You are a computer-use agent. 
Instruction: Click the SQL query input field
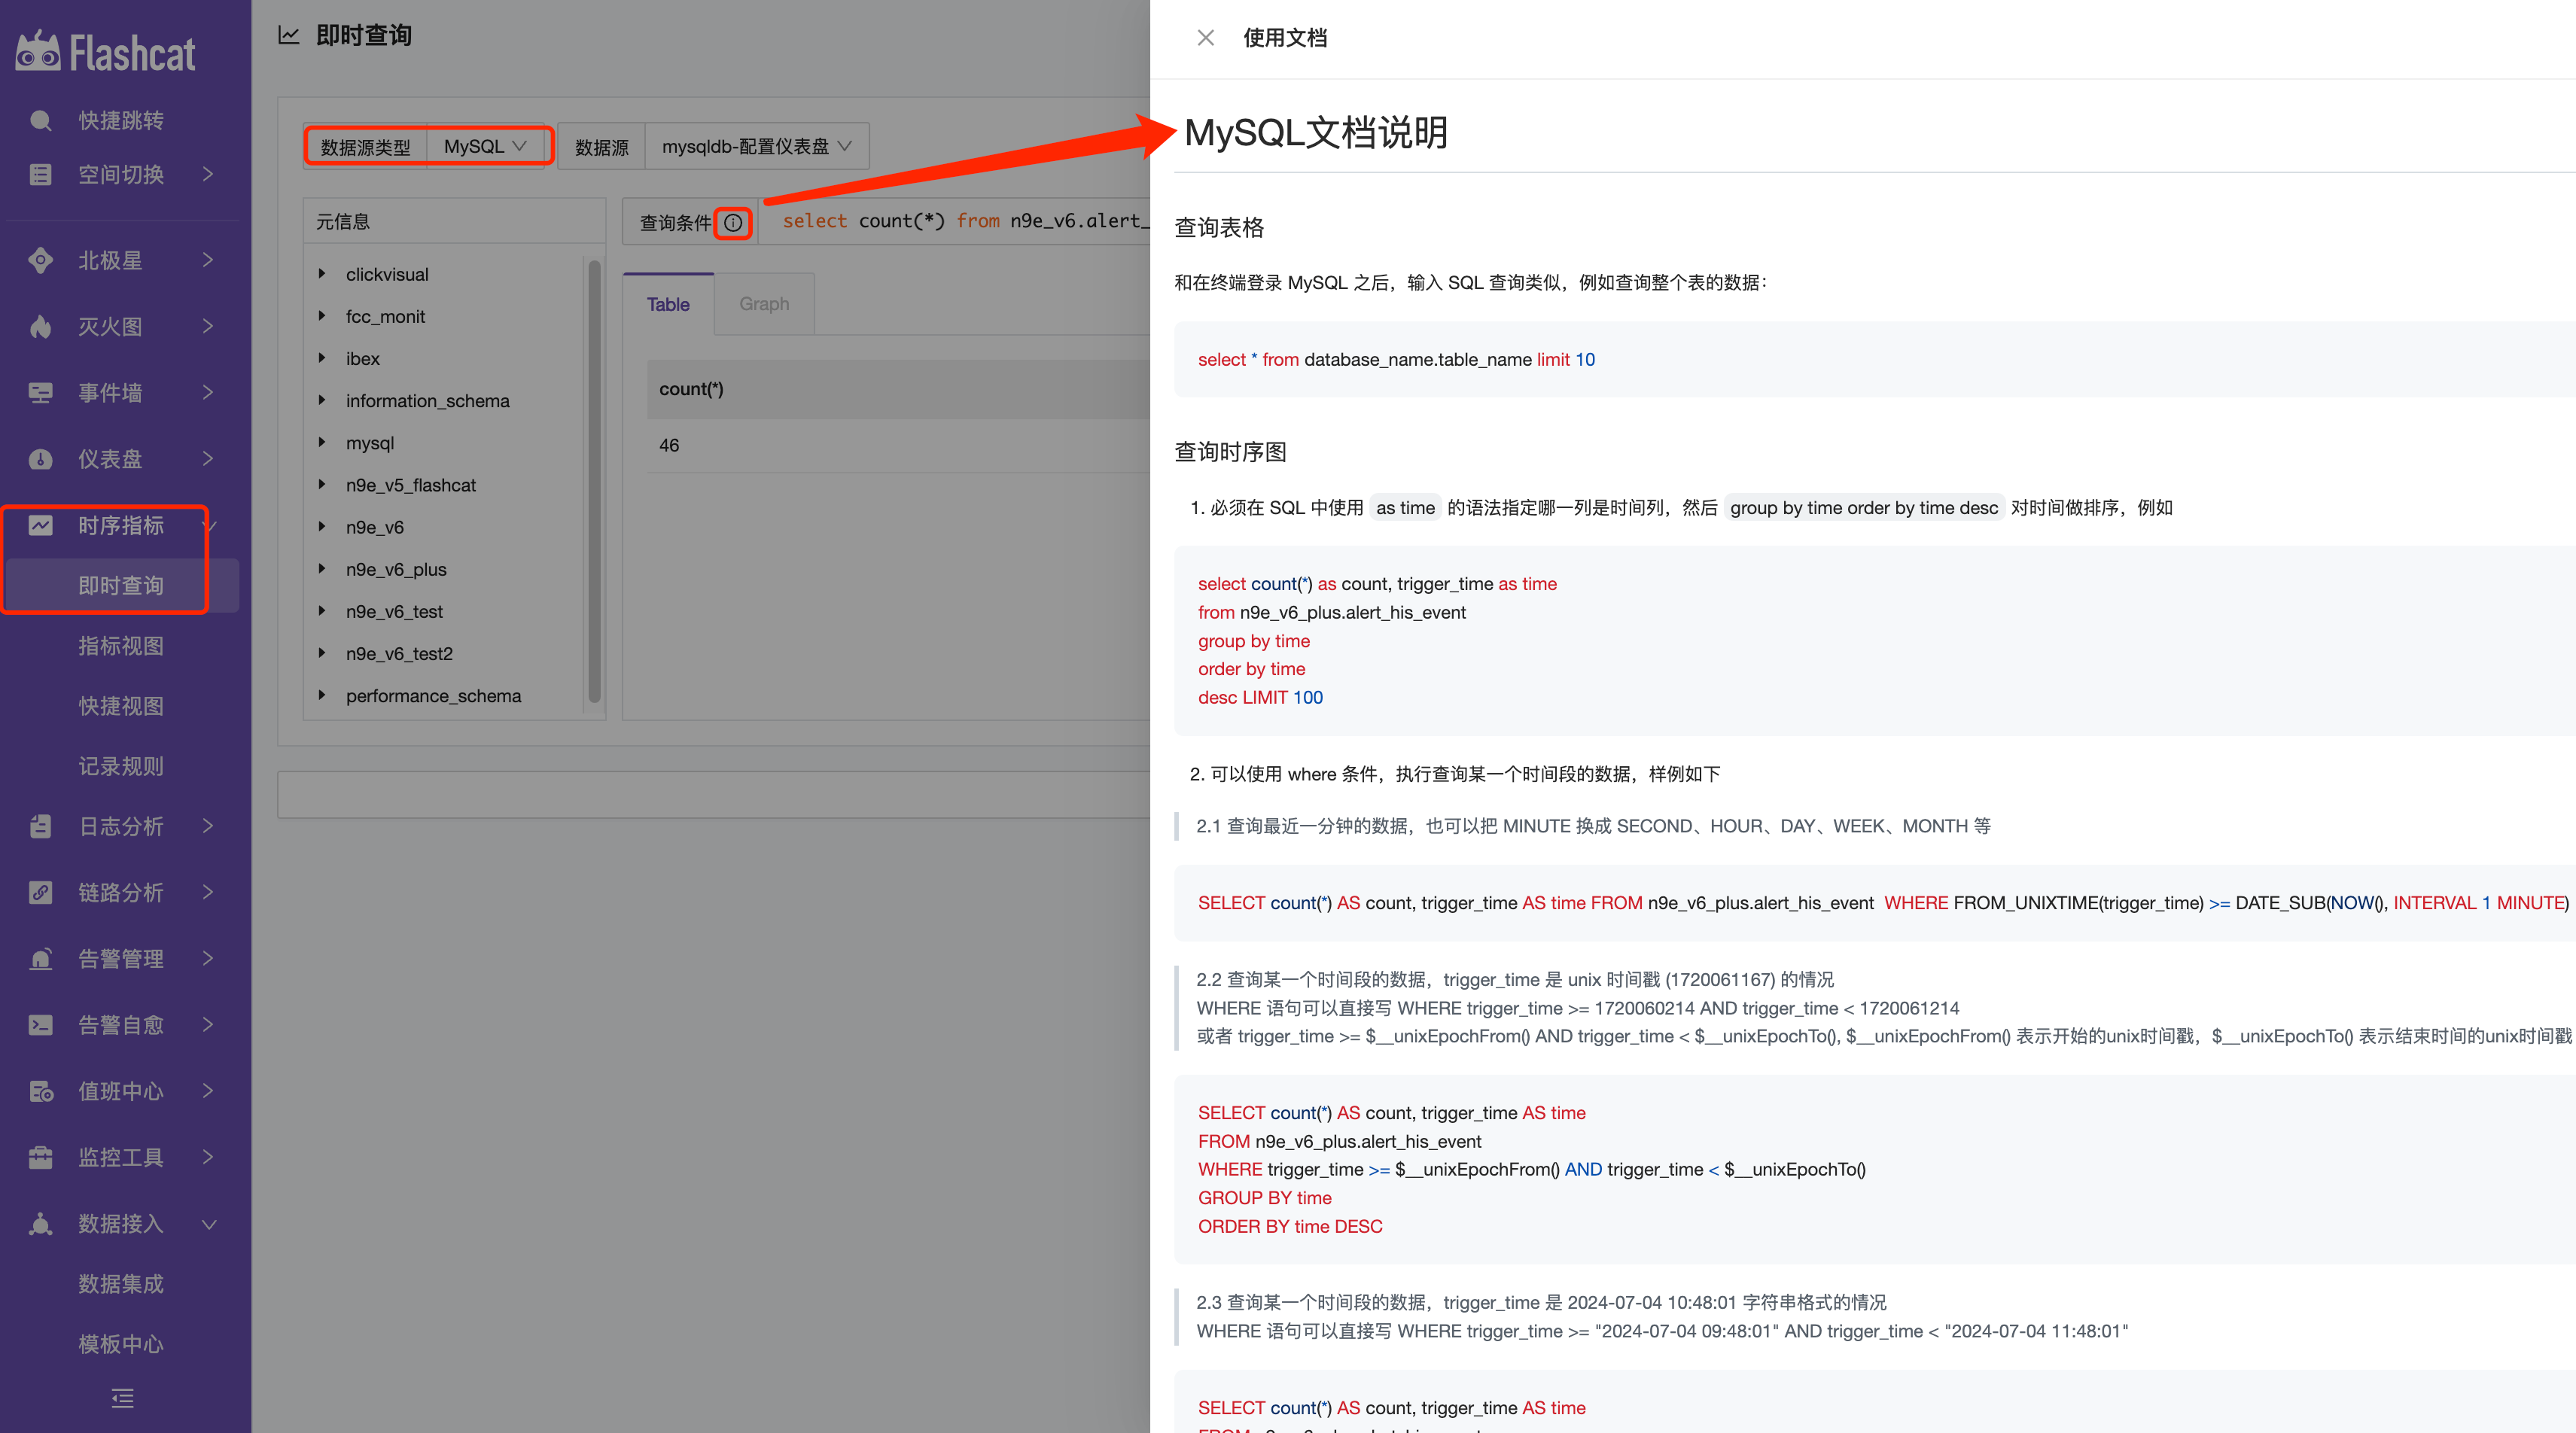[x=956, y=221]
